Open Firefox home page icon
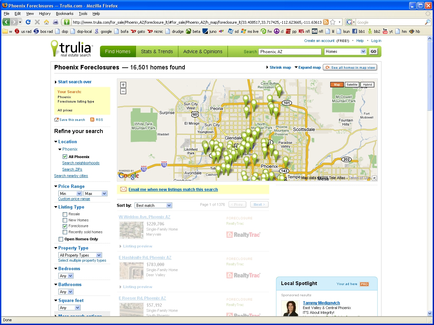434x325 pixels. [x=46, y=22]
